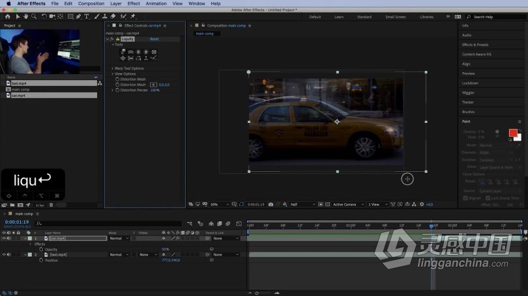Screen dimensions: 528x296
Task: Hide the taxi.mp4 layer with eye icon
Action: (x=4, y=254)
